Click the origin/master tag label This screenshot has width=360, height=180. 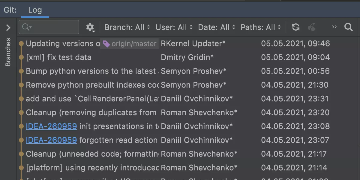pos(130,44)
